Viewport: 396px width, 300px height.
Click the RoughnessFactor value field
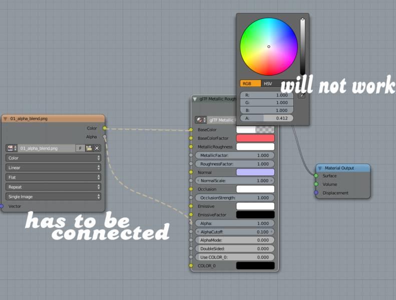click(x=235, y=164)
